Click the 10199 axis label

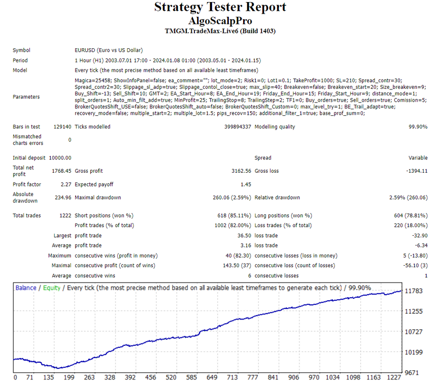[414, 352]
